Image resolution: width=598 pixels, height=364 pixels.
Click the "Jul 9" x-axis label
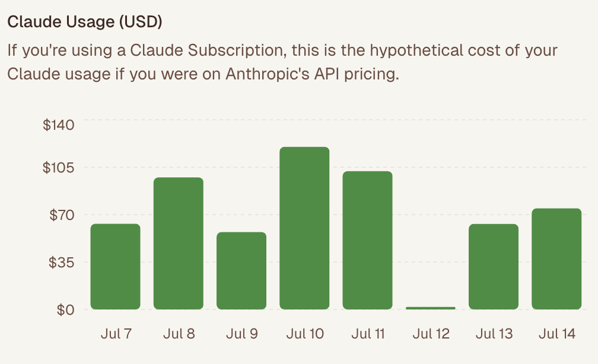click(x=242, y=334)
